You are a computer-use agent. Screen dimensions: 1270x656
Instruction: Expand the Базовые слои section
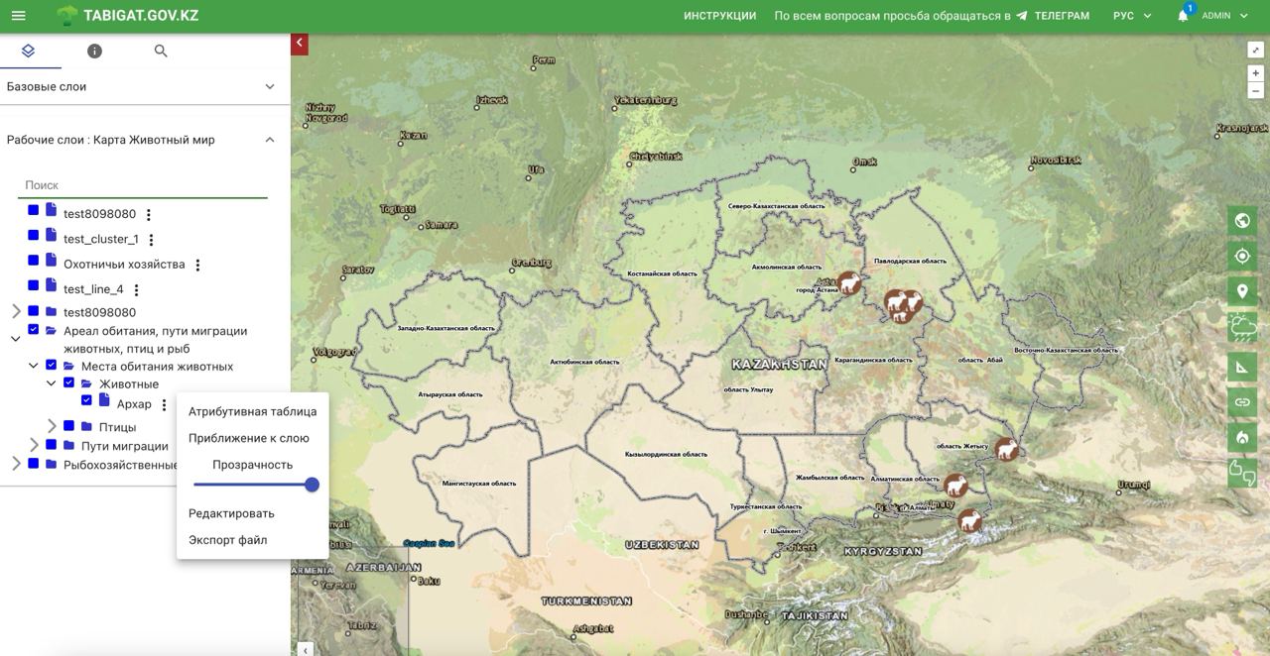pos(269,87)
